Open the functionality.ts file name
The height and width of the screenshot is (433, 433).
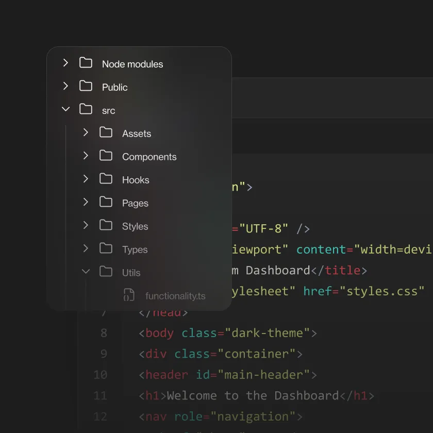[175, 296]
